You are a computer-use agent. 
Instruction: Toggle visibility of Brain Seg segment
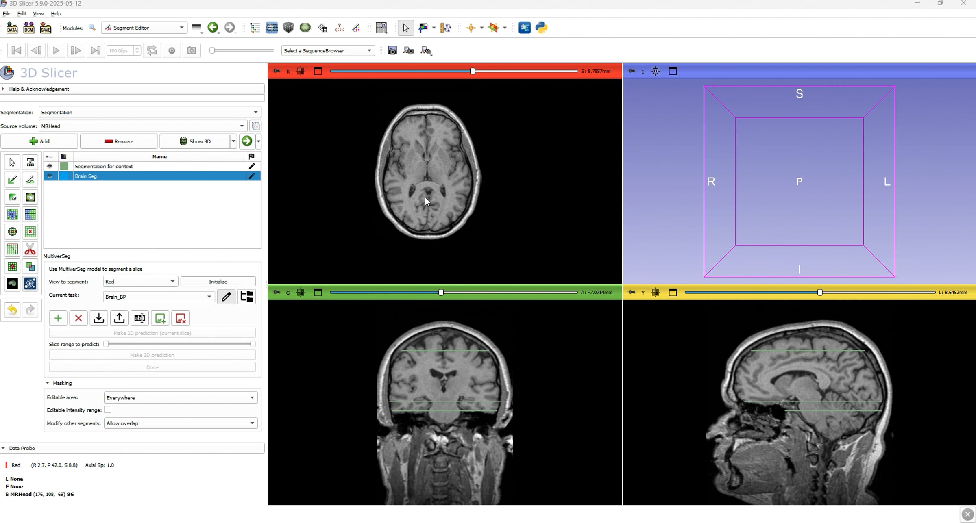[x=50, y=176]
